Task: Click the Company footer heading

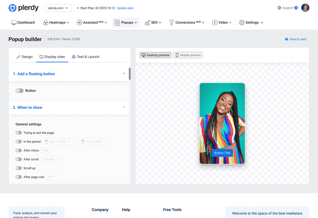Action: point(100,210)
